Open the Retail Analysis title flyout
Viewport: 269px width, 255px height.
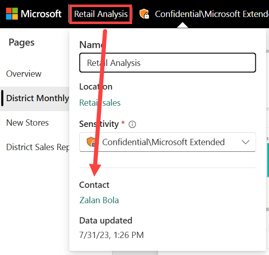click(x=101, y=14)
